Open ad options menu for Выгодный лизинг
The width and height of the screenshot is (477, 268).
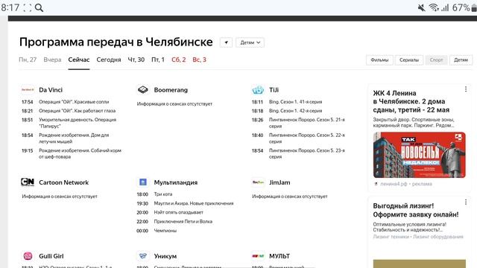click(466, 202)
